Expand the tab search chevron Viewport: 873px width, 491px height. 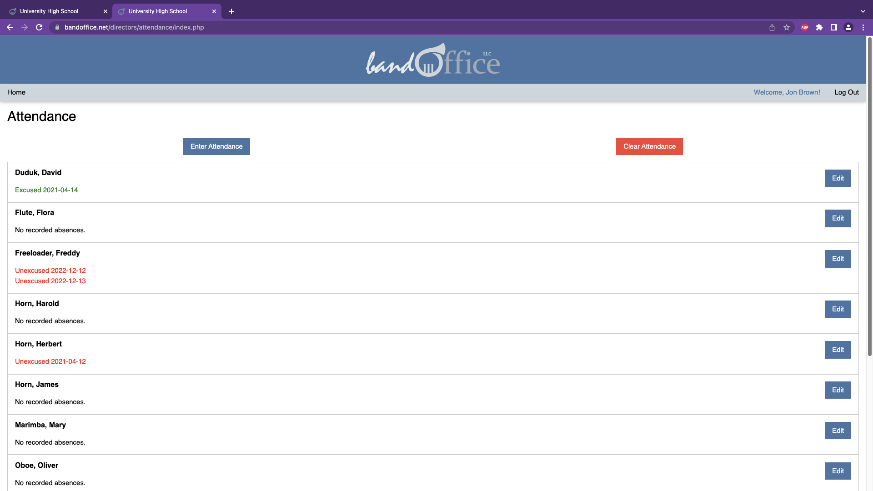(x=863, y=11)
